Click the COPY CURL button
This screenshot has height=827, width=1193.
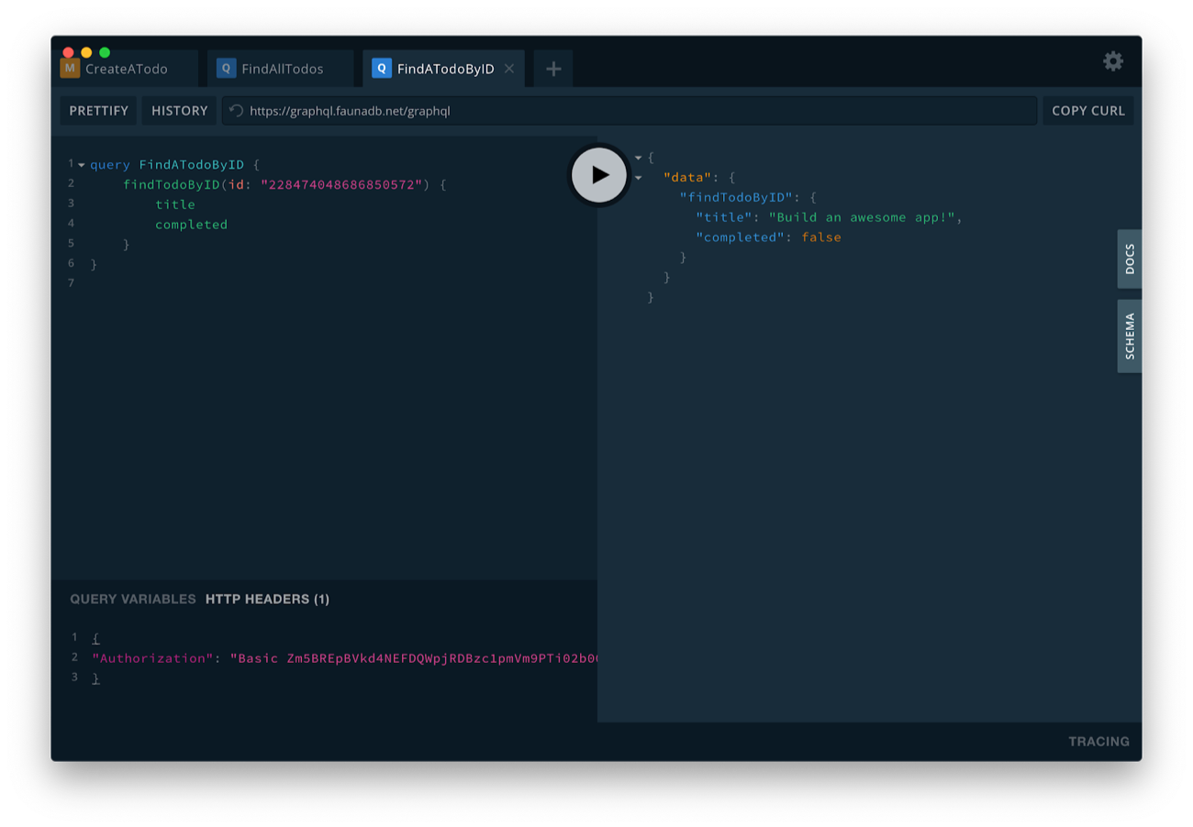pos(1088,111)
